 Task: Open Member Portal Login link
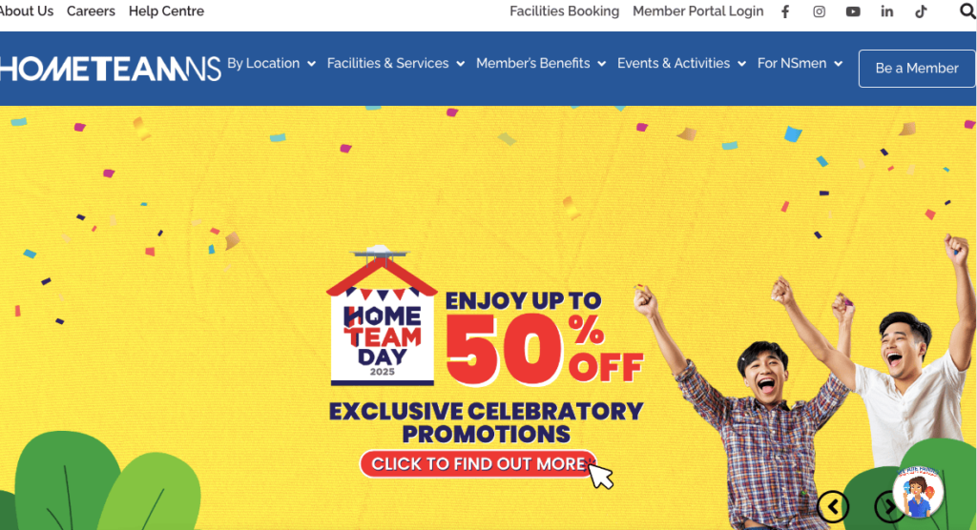point(697,11)
